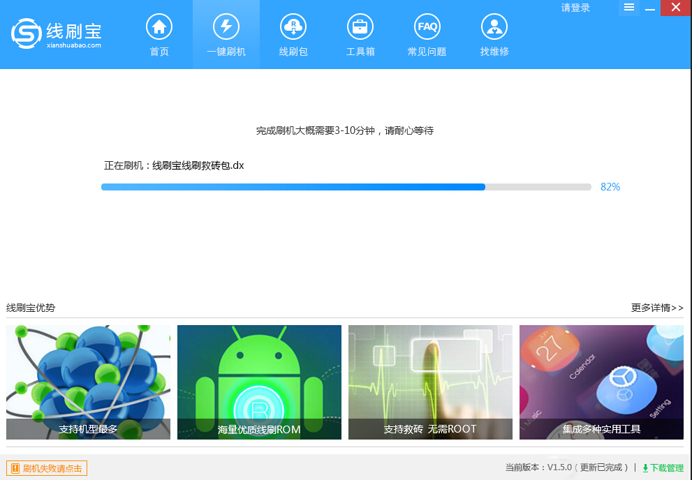Open the hamburger menu in title bar
This screenshot has height=480, width=692.
point(628,8)
